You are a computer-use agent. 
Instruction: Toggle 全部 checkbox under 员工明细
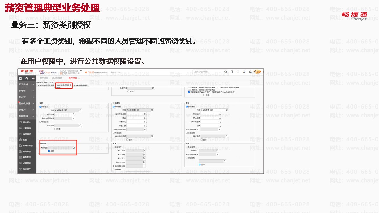pyautogui.click(x=128, y=91)
